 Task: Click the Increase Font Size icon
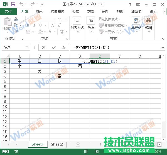(53, 25)
